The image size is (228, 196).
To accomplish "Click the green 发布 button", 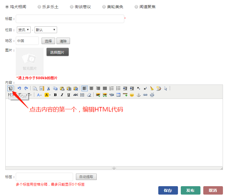I will [x=190, y=190].
